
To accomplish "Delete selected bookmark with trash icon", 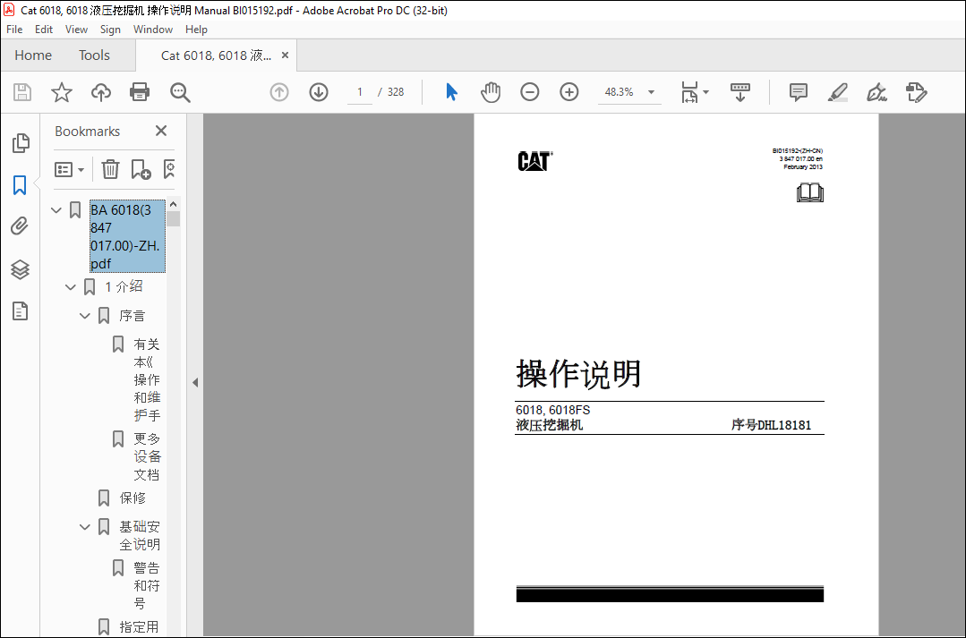I will coord(110,169).
